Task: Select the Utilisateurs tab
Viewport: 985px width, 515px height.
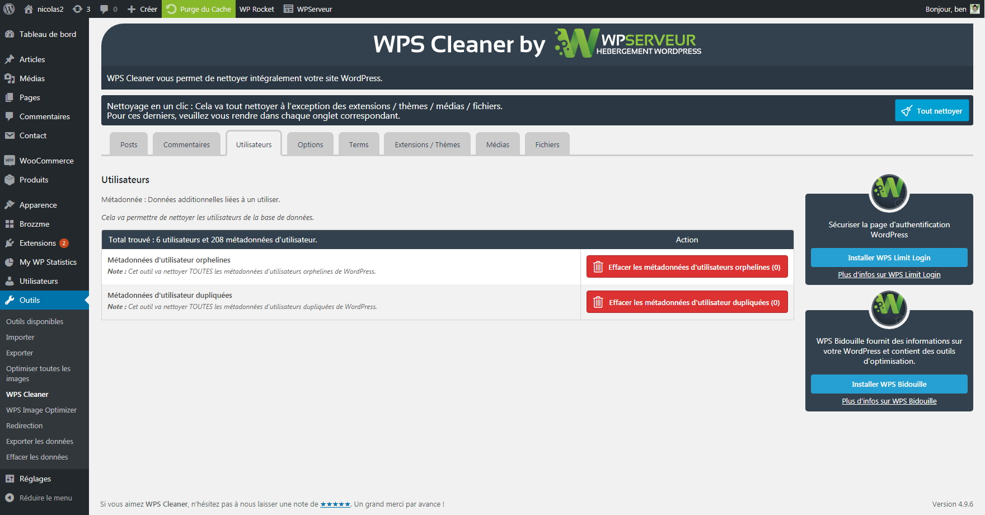Action: point(254,144)
